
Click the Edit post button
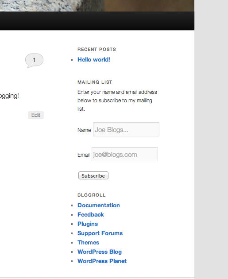36,115
